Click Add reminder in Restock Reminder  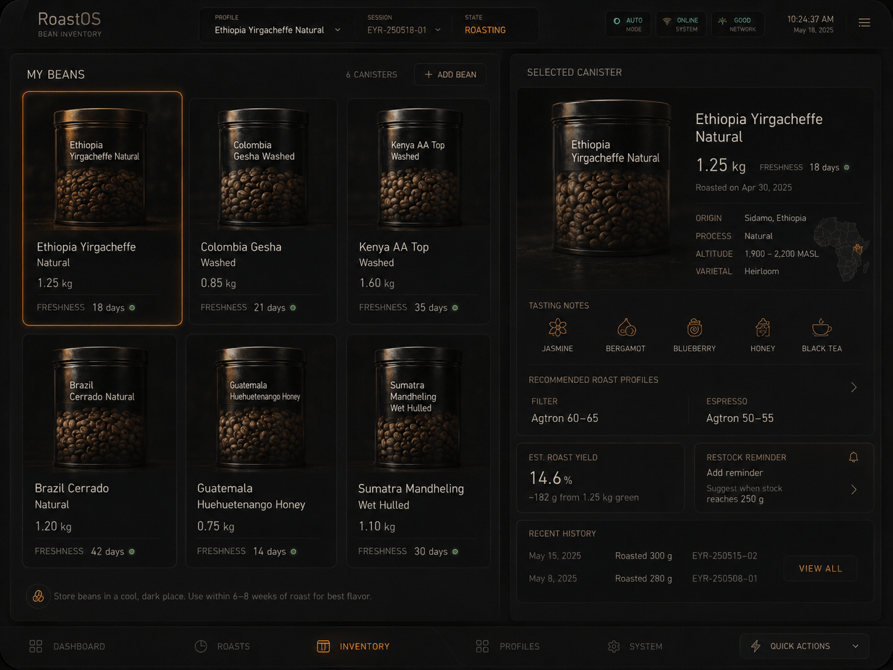pos(735,473)
